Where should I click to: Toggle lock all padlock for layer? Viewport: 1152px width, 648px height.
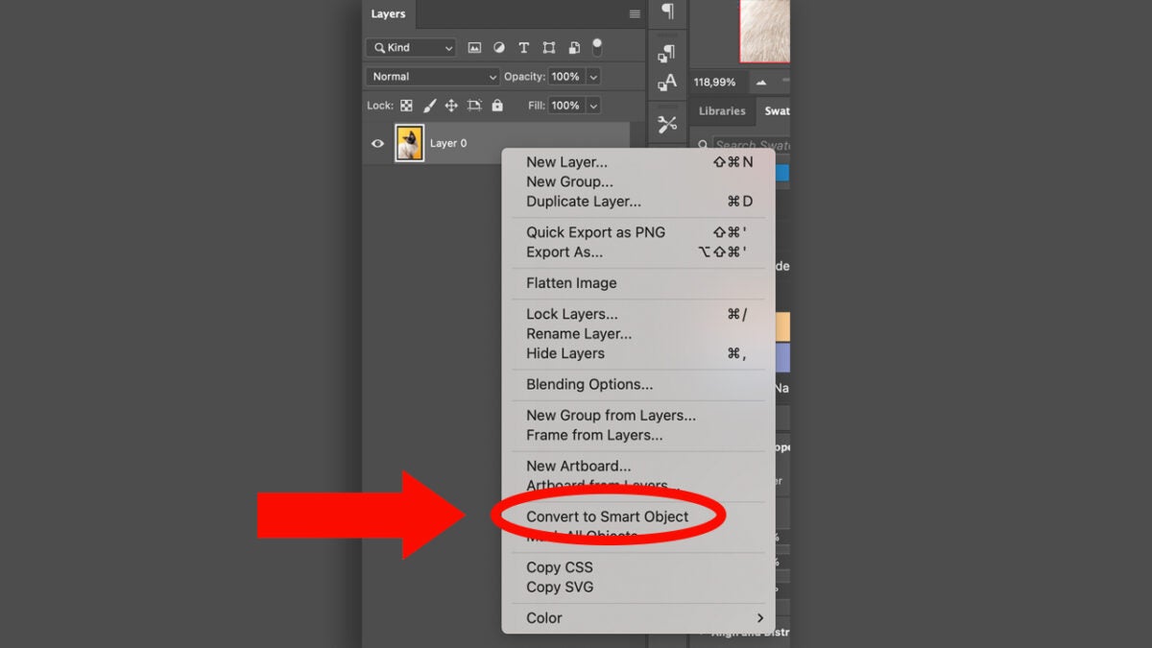point(497,106)
